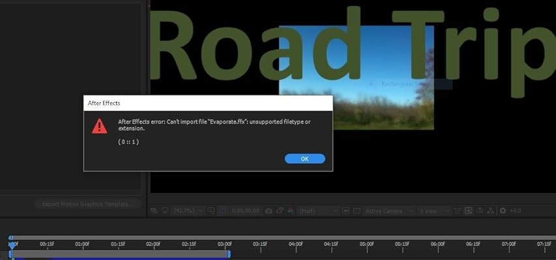Click the 04:00f mark on the time ruler

[296, 244]
